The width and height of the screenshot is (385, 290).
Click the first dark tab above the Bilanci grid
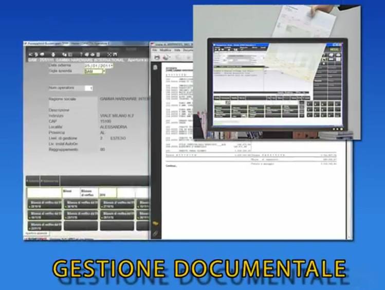34,181
